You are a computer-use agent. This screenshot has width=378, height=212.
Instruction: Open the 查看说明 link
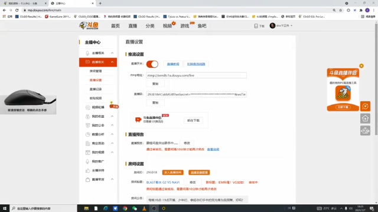coord(213,150)
